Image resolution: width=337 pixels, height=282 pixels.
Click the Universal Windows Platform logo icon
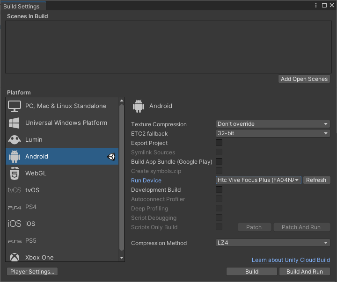(x=15, y=123)
